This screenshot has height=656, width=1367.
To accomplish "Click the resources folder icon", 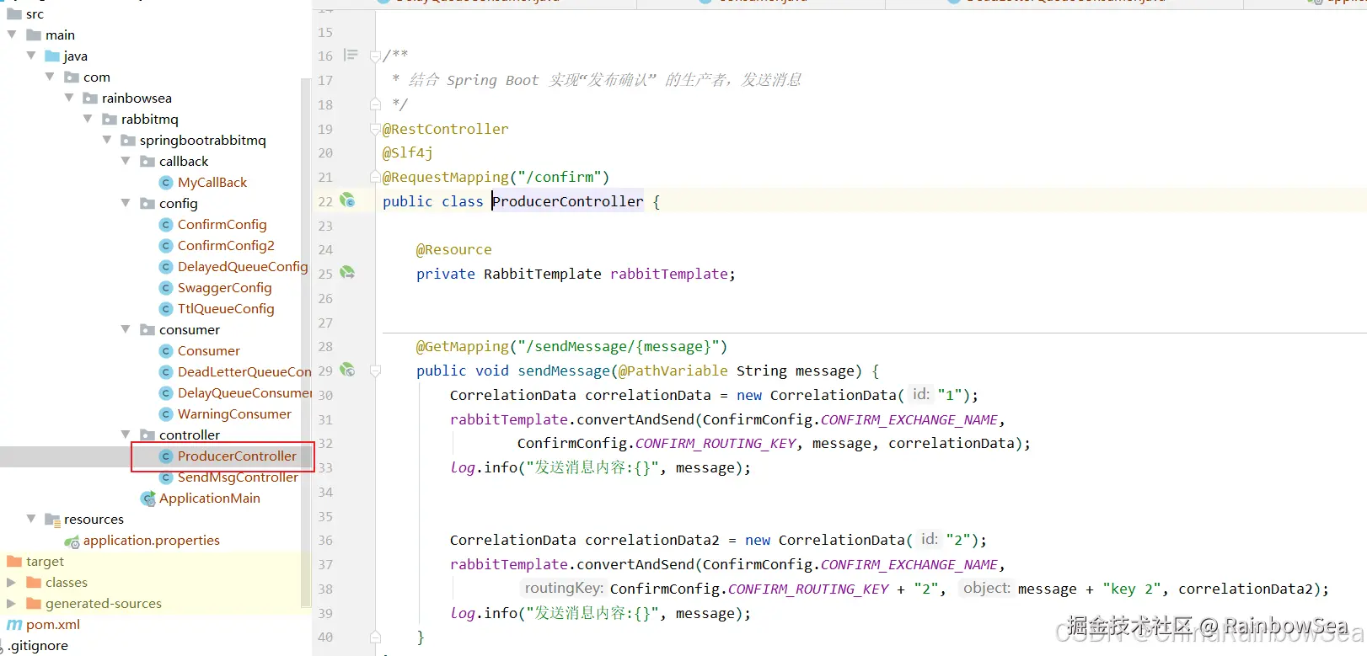I will [x=52, y=520].
